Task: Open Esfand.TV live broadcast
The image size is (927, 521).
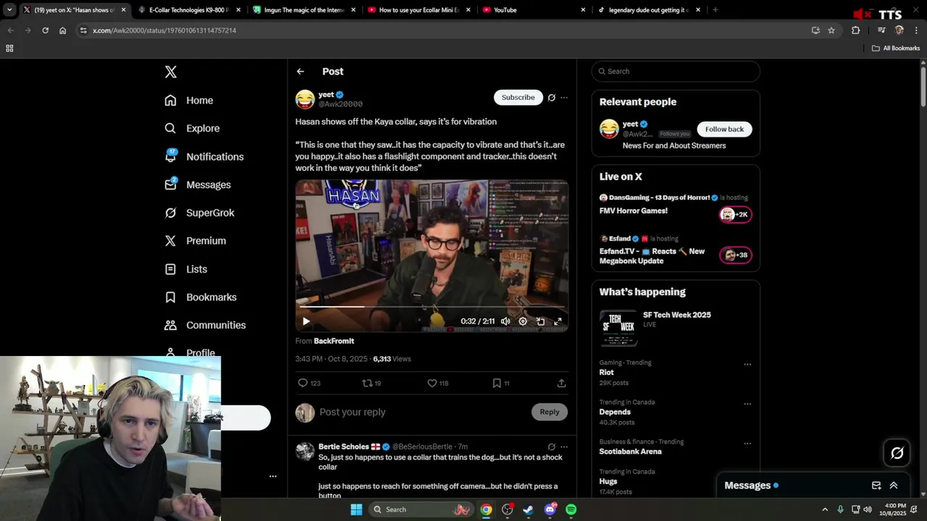Action: coord(675,251)
